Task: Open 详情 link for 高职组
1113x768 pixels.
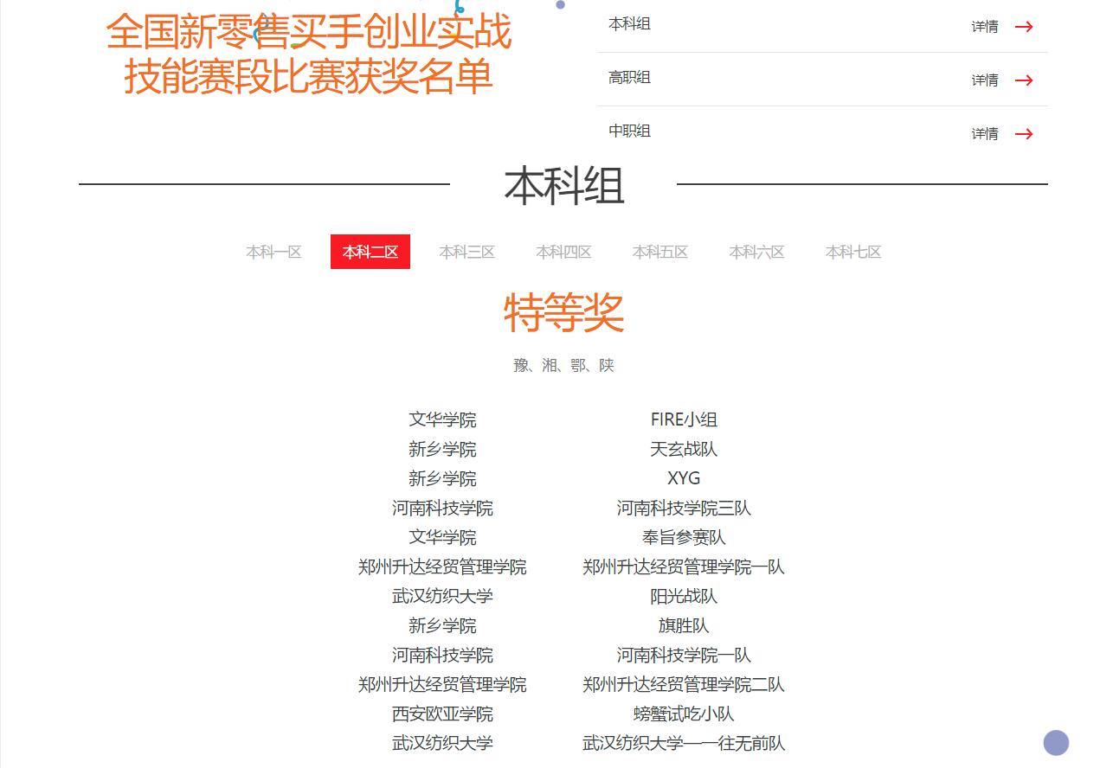Action: [x=984, y=80]
